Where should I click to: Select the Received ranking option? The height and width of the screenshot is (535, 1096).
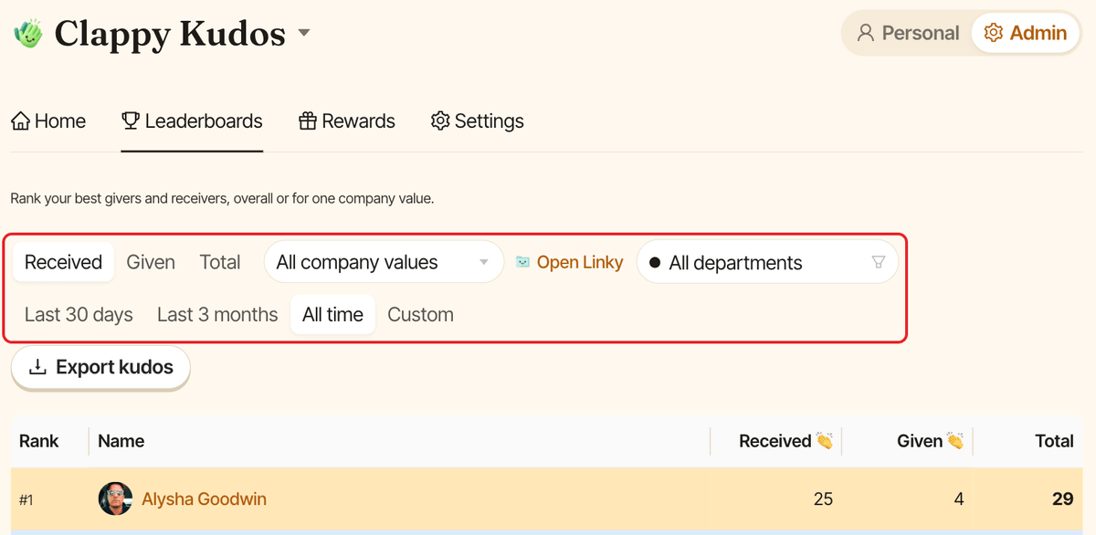(63, 262)
